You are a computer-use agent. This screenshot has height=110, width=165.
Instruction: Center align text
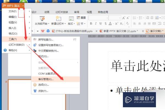pyautogui.click(x=139, y=23)
